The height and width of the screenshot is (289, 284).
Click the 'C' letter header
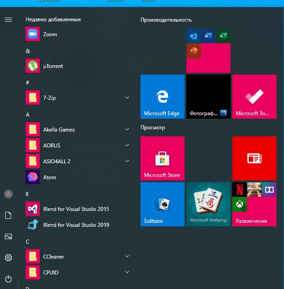tap(27, 242)
